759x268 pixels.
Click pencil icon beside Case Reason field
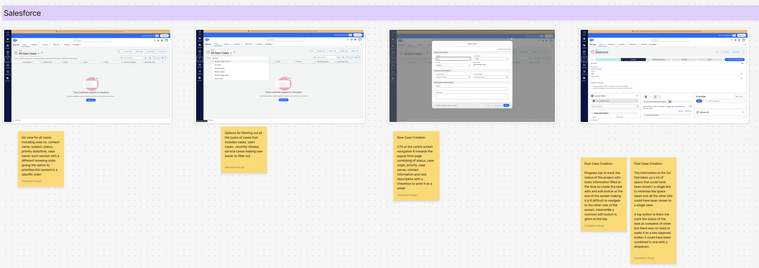[x=741, y=78]
